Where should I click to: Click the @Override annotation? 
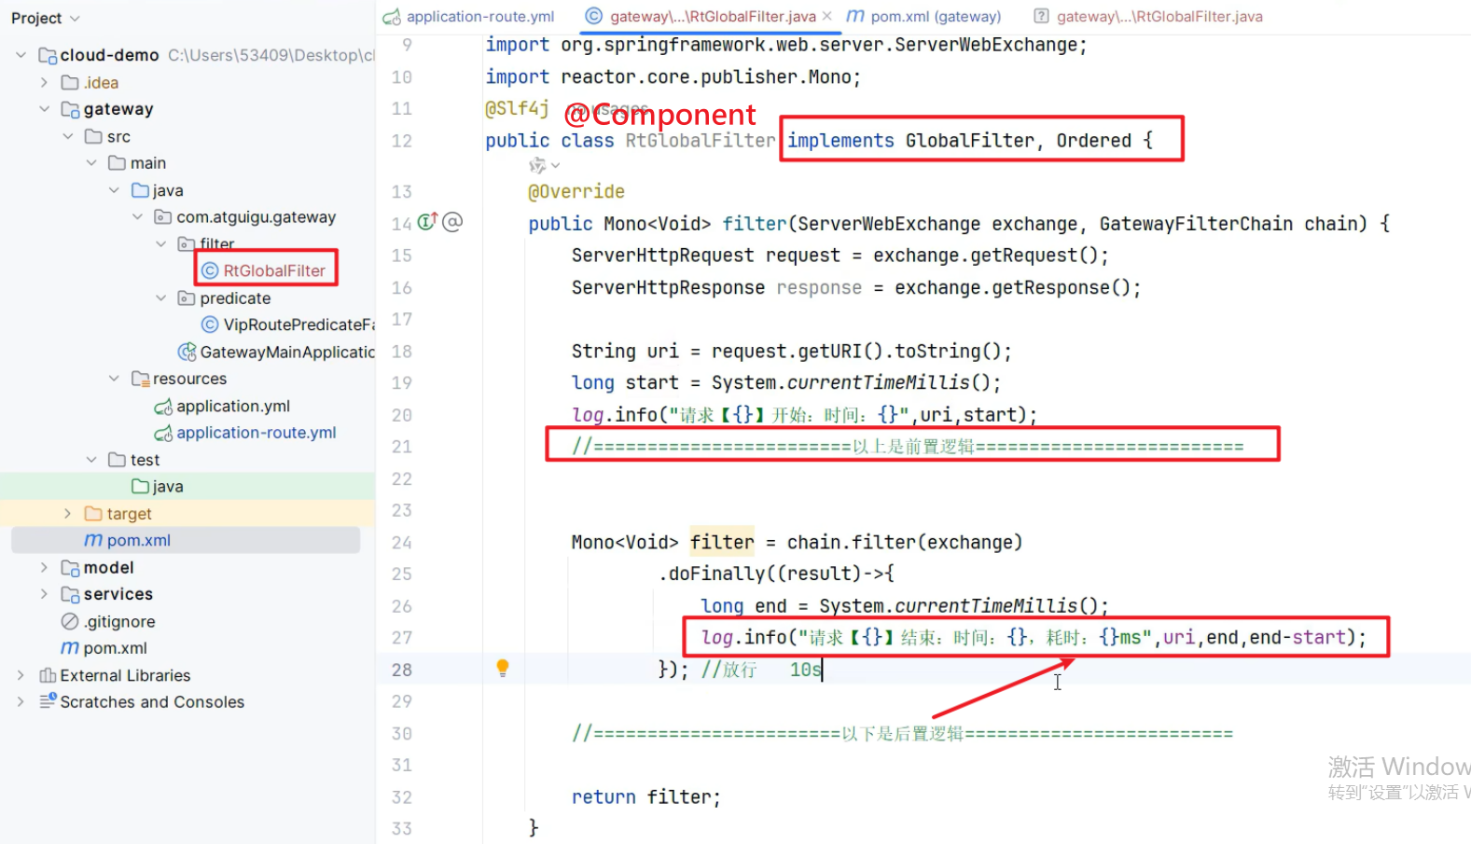[x=576, y=192]
